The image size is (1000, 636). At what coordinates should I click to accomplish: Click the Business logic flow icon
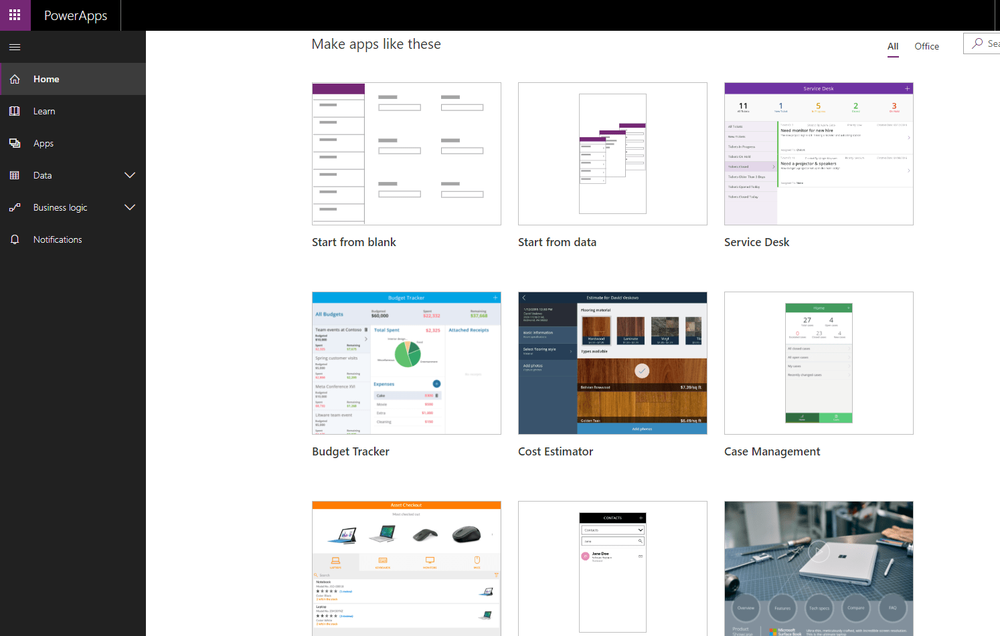15,207
